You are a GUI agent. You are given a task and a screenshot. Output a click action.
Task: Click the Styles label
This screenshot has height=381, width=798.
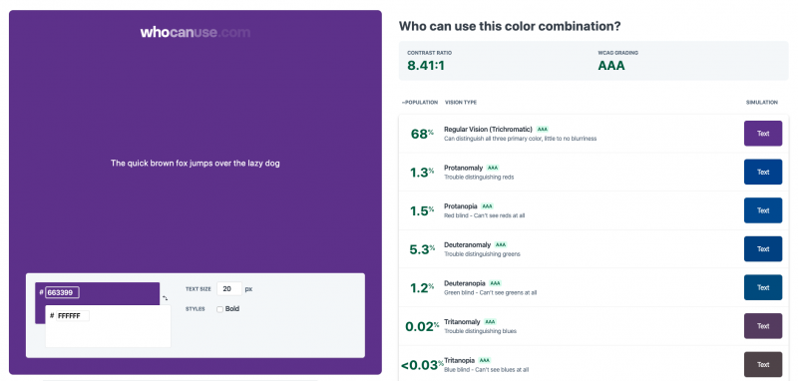[196, 309]
